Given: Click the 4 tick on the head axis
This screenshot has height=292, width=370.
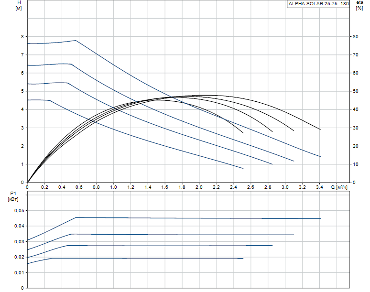Looking at the screenshot, I should coord(22,109).
